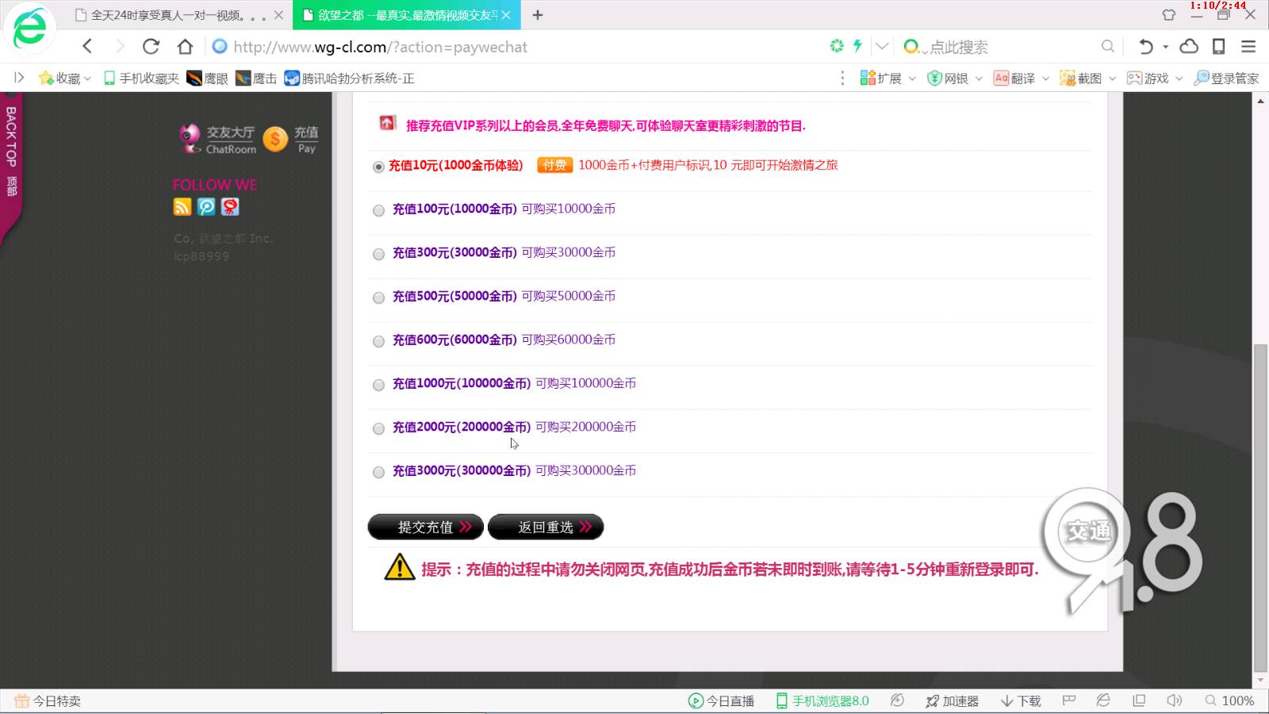Viewport: 1269px width, 714px height.
Task: Choose the 充值500元 radio option
Action: click(x=378, y=297)
